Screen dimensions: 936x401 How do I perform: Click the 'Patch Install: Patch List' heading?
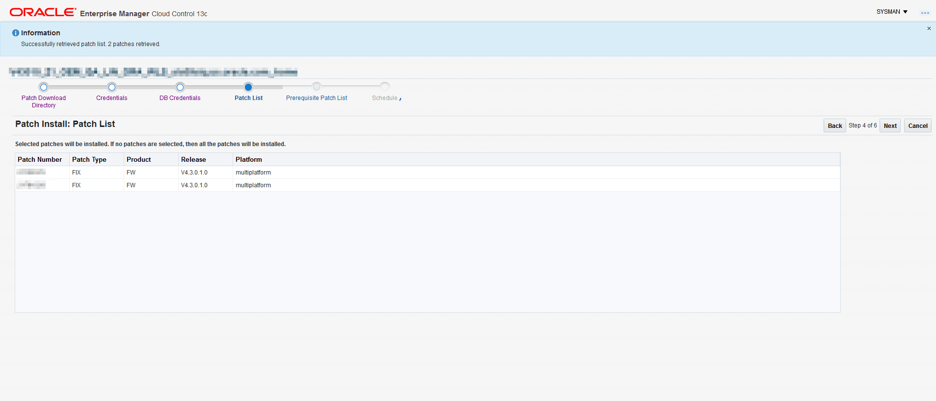(x=65, y=124)
